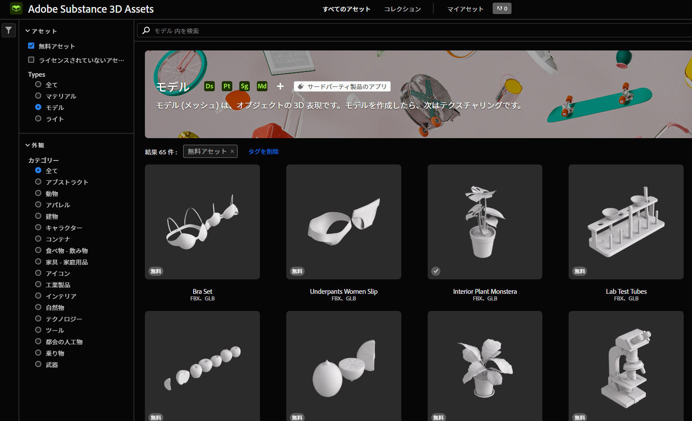The image size is (692, 421).
Task: Click checkmark badge on Interior Plant Monstera
Action: (x=436, y=271)
